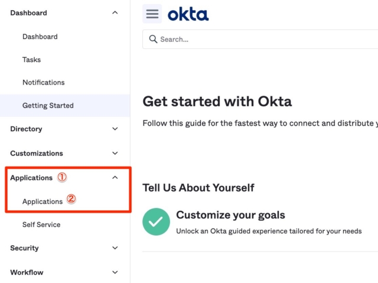Expand the Directory section chevron
The height and width of the screenshot is (283, 378).
pyautogui.click(x=115, y=129)
